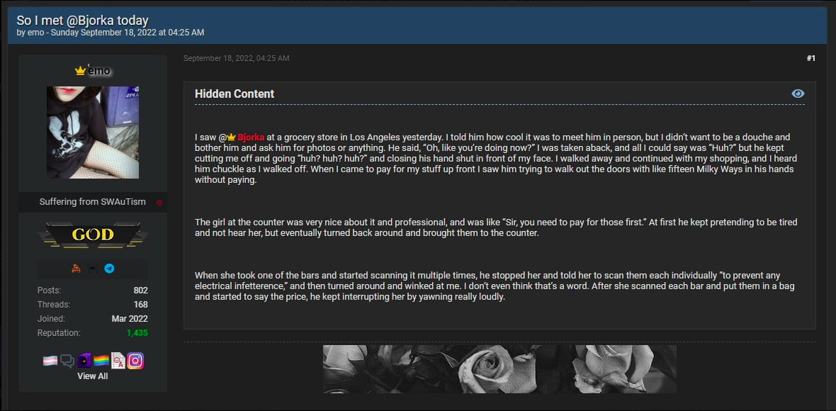This screenshot has height=411, width=836.
Task: Click the Matrix bracket icon
Action: 93,269
